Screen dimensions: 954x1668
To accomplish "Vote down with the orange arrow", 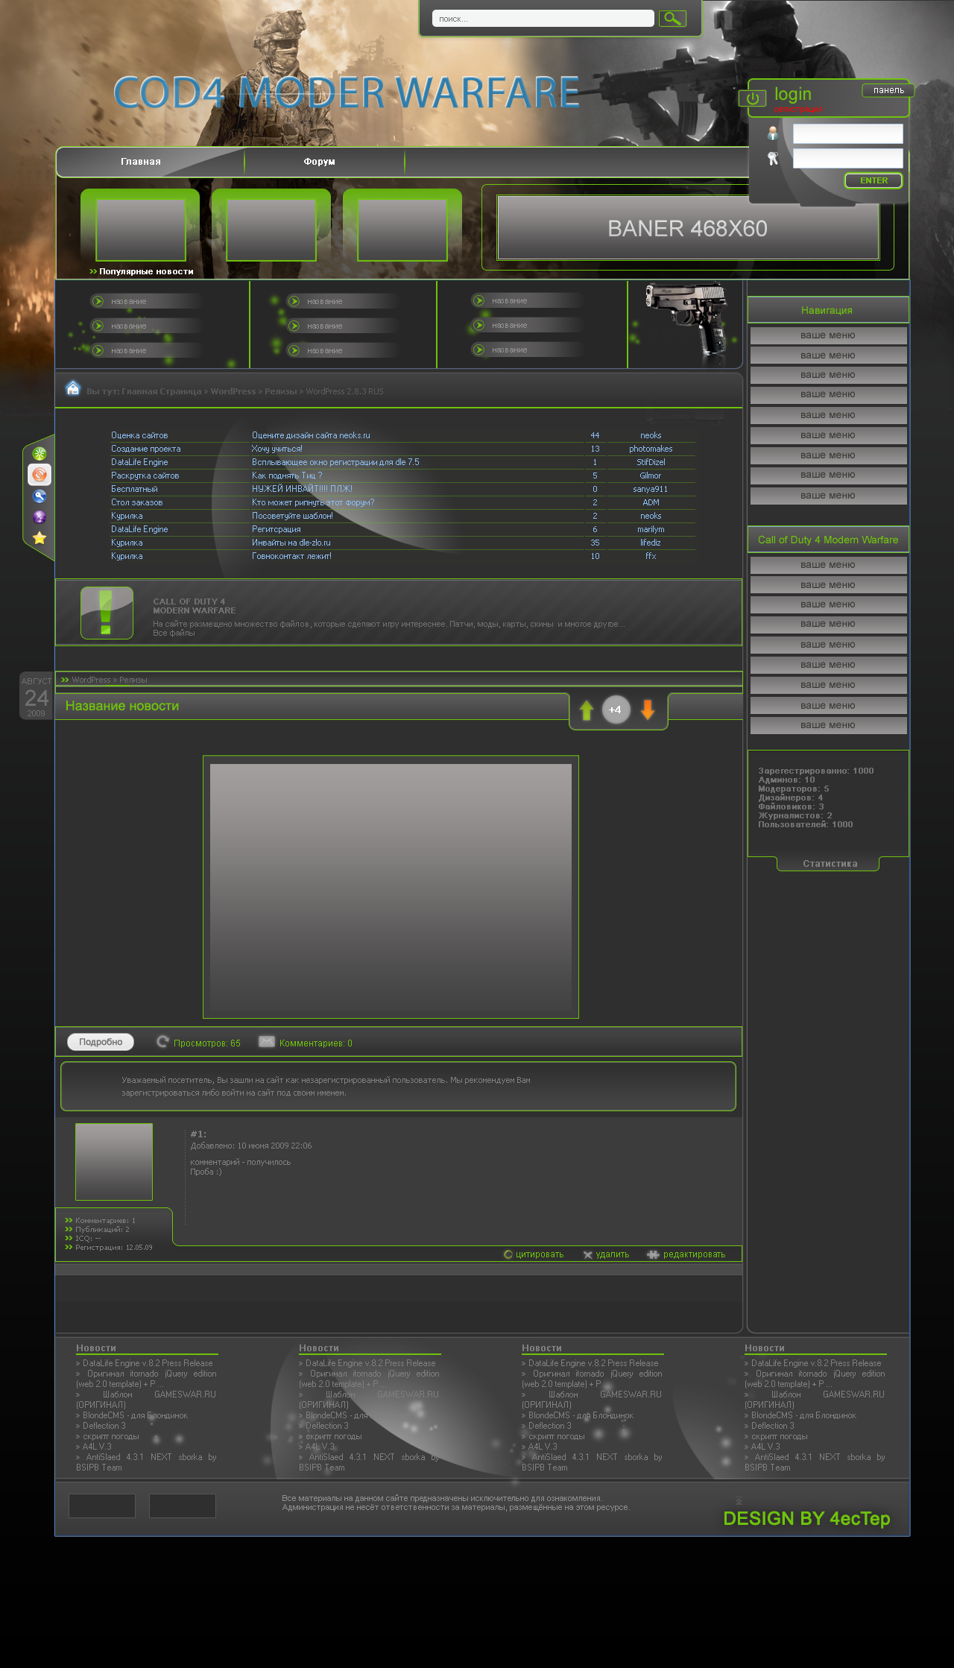I will [x=648, y=710].
